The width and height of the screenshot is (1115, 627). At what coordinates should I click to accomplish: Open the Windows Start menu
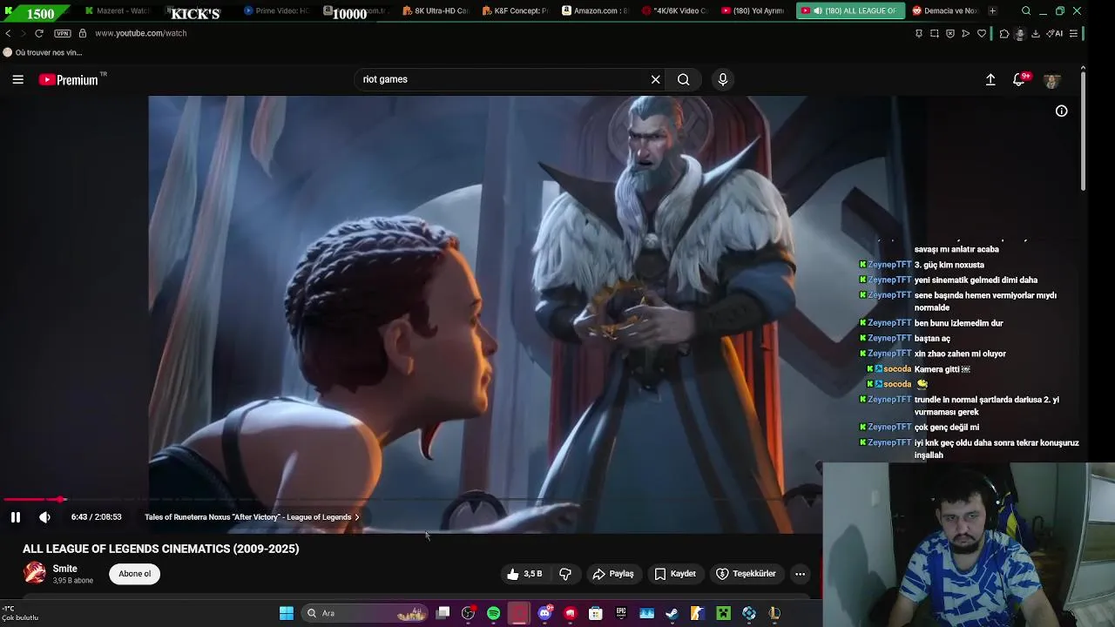pos(287,613)
